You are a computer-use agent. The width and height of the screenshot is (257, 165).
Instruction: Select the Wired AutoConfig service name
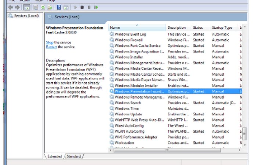click(x=129, y=126)
